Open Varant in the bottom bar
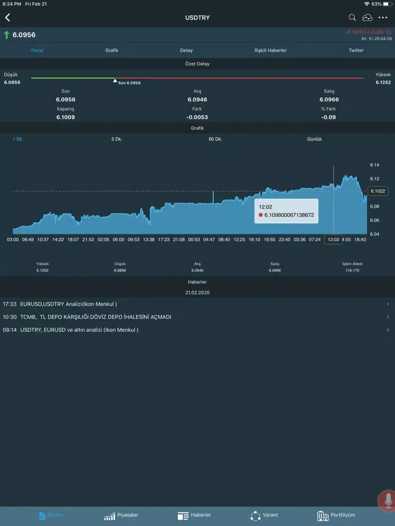Image resolution: width=395 pixels, height=526 pixels. coord(264,515)
